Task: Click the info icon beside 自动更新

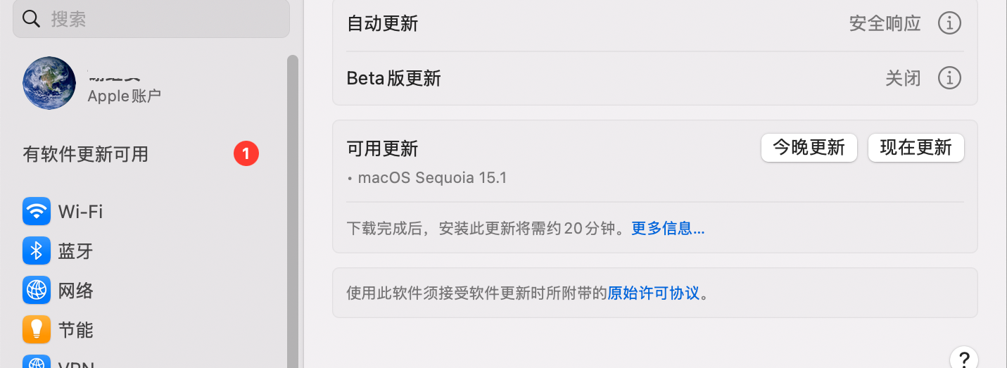Action: 949,23
